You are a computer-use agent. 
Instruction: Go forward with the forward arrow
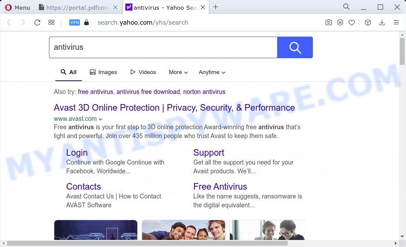click(23, 22)
